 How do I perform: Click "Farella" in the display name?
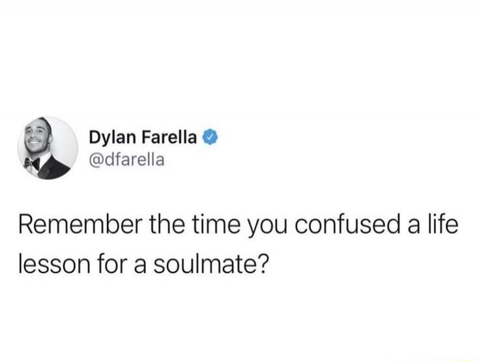click(x=169, y=137)
